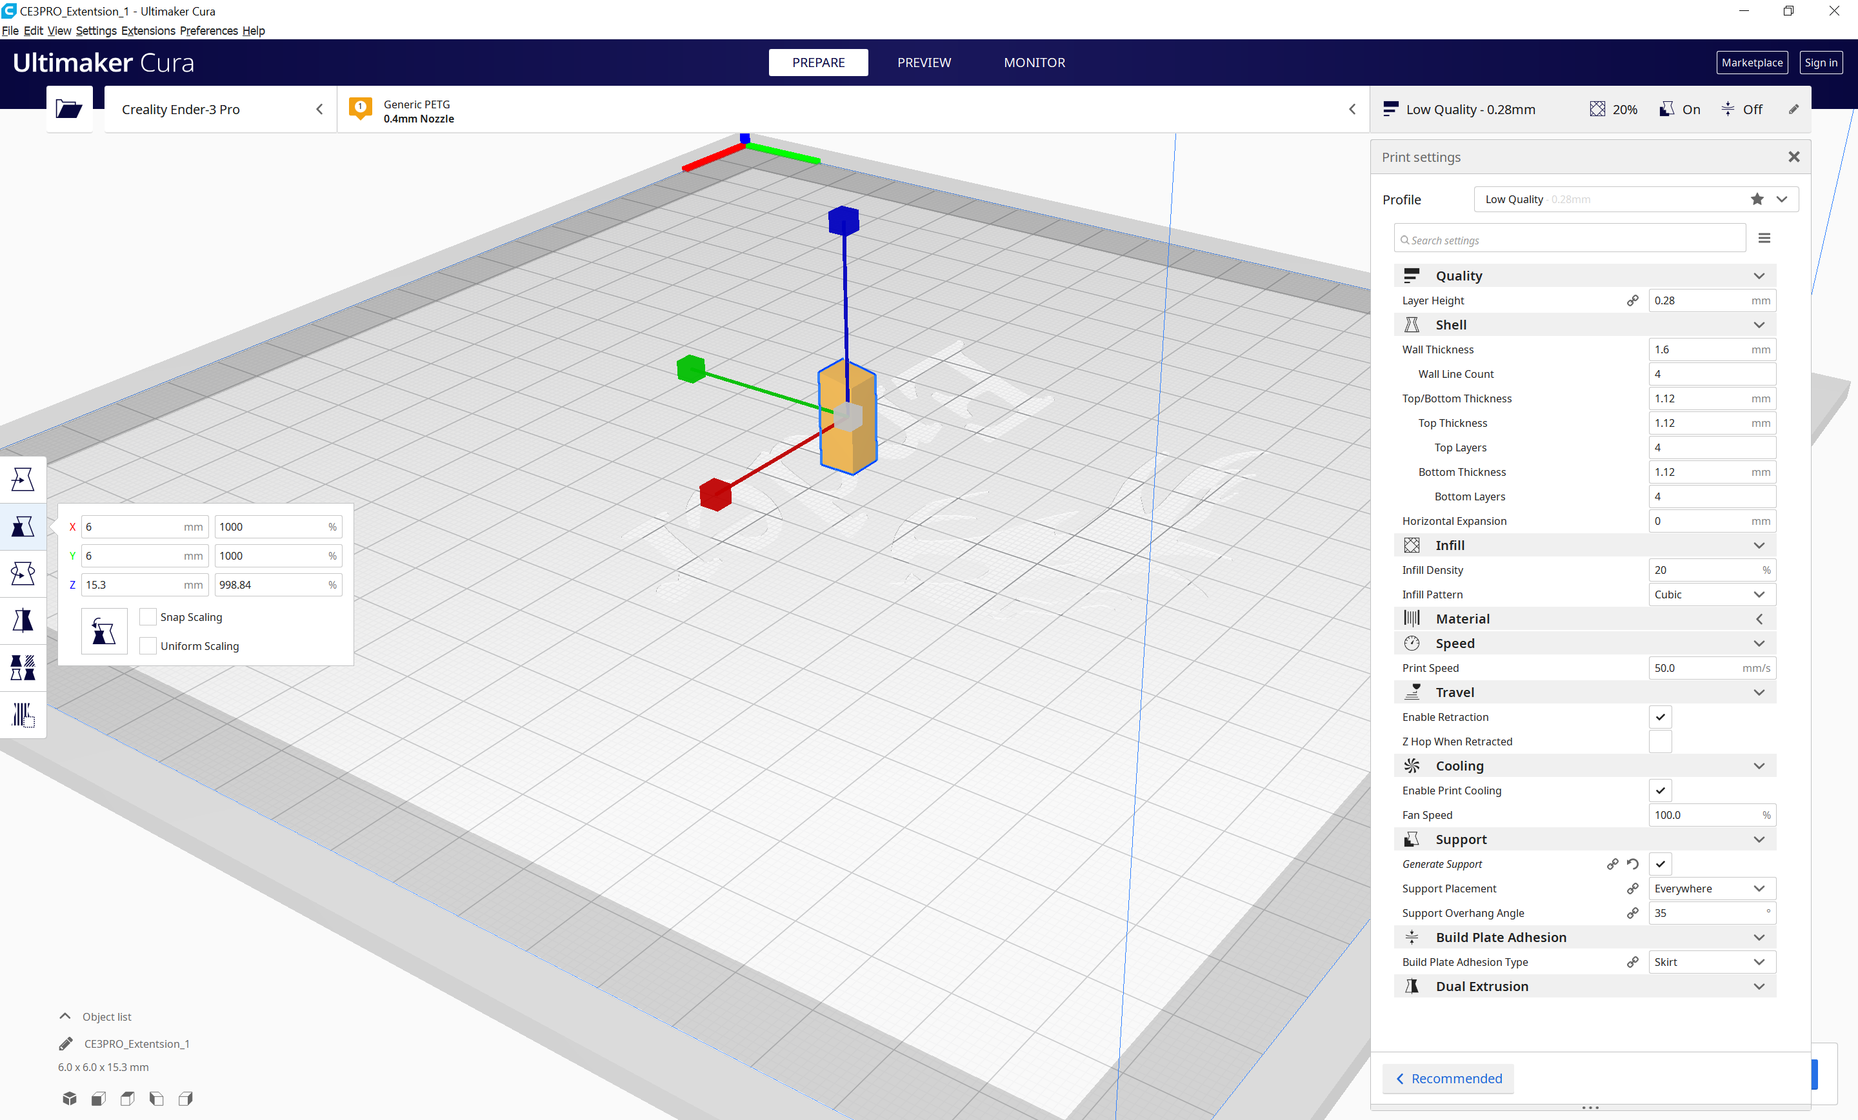This screenshot has height=1120, width=1858.
Task: Open Support Placement dropdown
Action: pyautogui.click(x=1711, y=888)
